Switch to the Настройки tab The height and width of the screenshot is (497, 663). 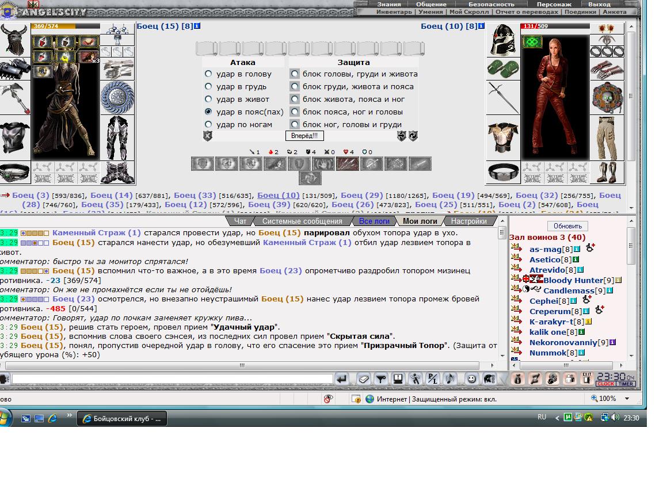point(468,221)
